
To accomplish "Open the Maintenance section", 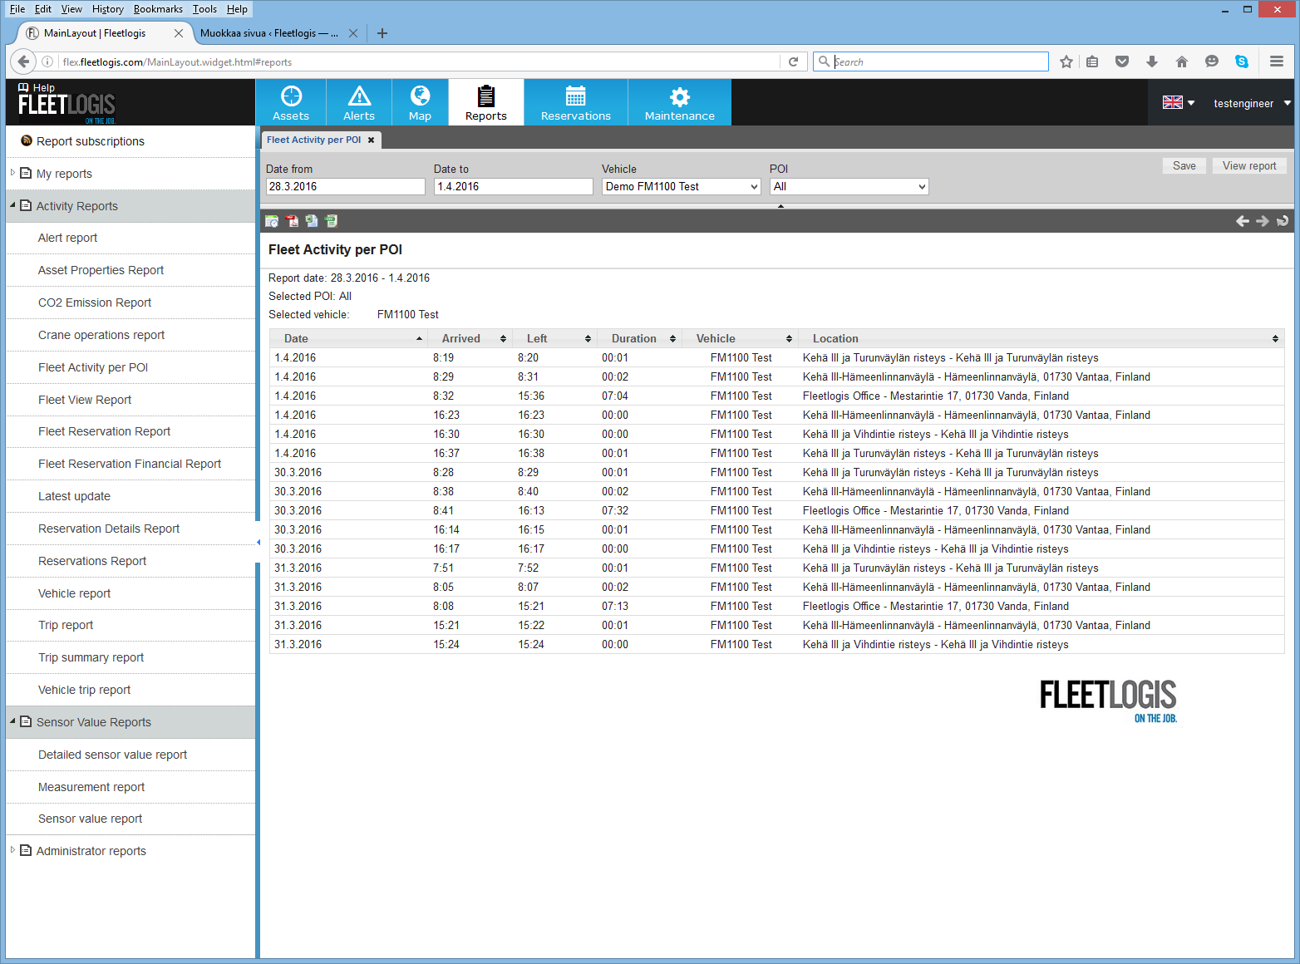I will point(680,103).
